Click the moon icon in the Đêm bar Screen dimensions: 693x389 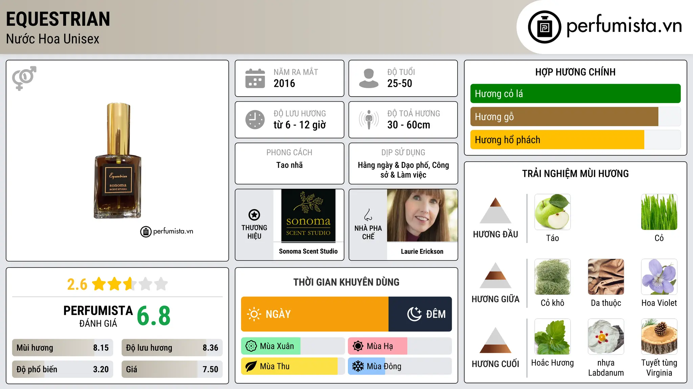pos(414,314)
